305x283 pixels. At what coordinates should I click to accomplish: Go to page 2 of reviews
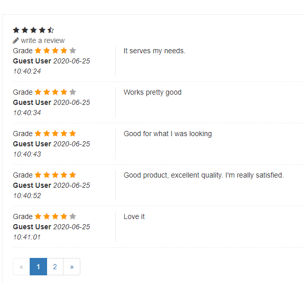pos(55,267)
